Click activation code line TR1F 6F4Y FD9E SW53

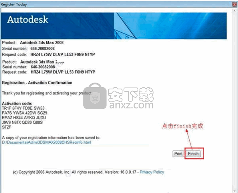coord(23,108)
